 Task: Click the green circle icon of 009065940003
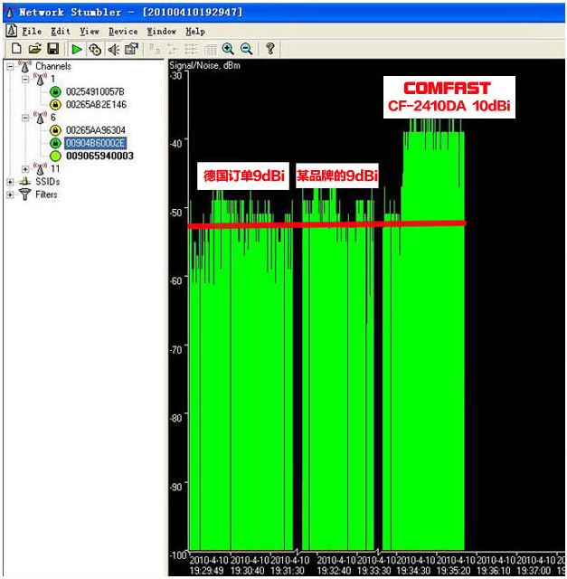(55, 156)
